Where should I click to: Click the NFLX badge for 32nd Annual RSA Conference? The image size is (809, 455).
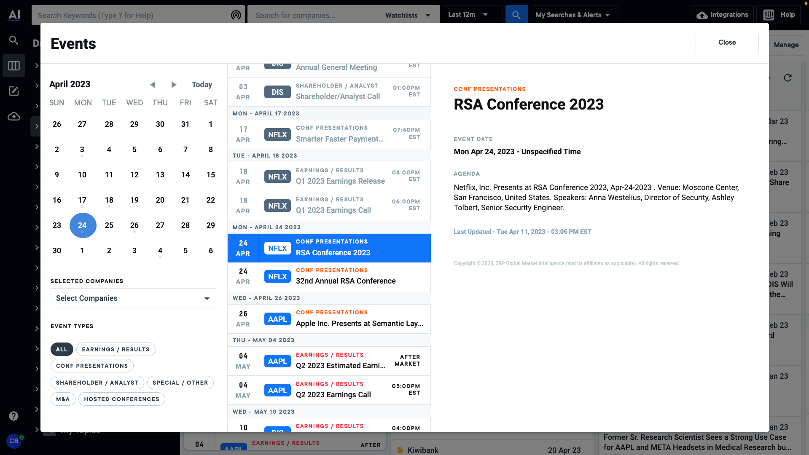(277, 276)
